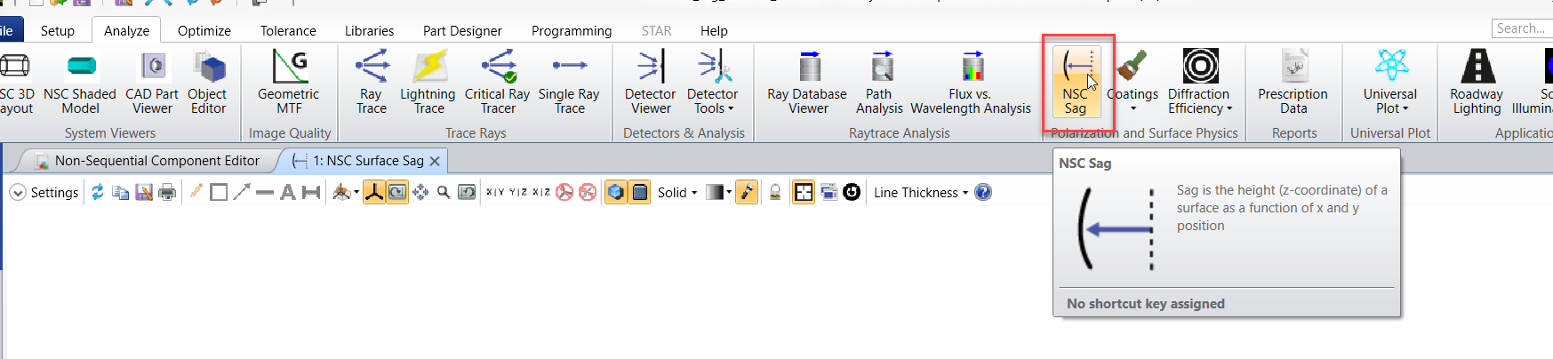Open the Detector Viewer
The width and height of the screenshot is (1553, 359).
[651, 83]
